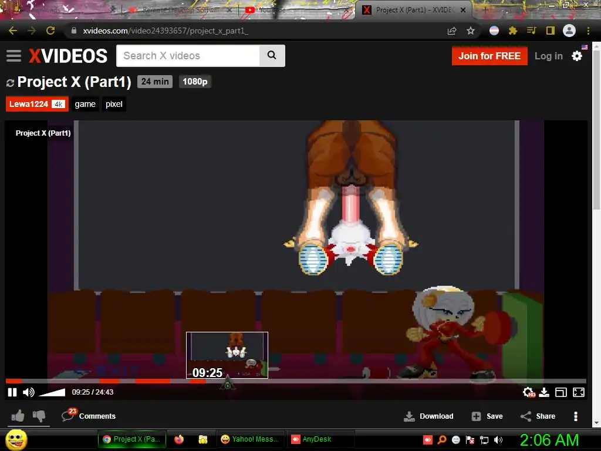Click the tray network icon

point(484,440)
